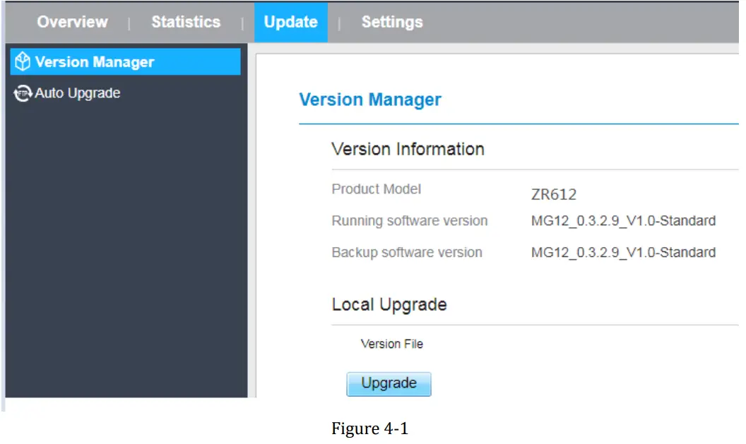Select Version Manager label in sidebar

(x=95, y=62)
